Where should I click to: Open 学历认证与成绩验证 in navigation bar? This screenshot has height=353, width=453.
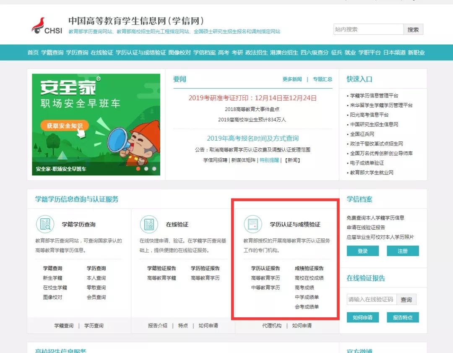141,52
